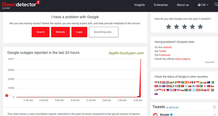Select the Portugal flag
This screenshot has height=116, width=218.
point(182,86)
